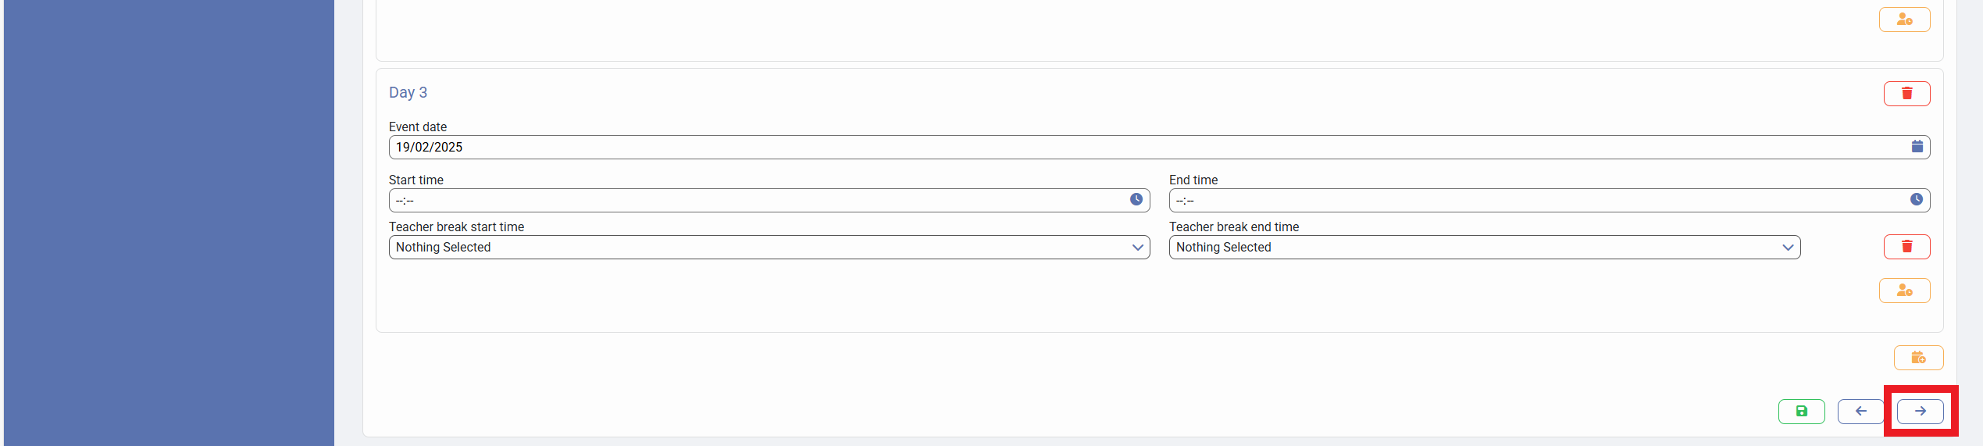Click the Day 3 heading
Image resolution: width=1983 pixels, height=446 pixels.
(408, 92)
